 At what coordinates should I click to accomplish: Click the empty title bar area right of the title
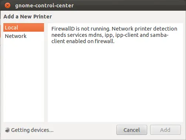129,6
